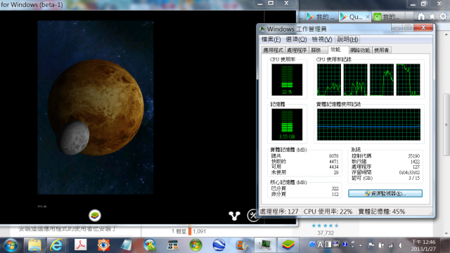Switch to the 使用者 tab
The width and height of the screenshot is (450, 253).
click(x=381, y=50)
